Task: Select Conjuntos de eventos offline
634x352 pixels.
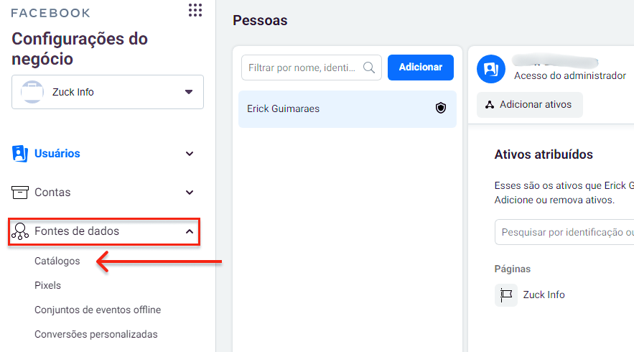Action: point(98,310)
